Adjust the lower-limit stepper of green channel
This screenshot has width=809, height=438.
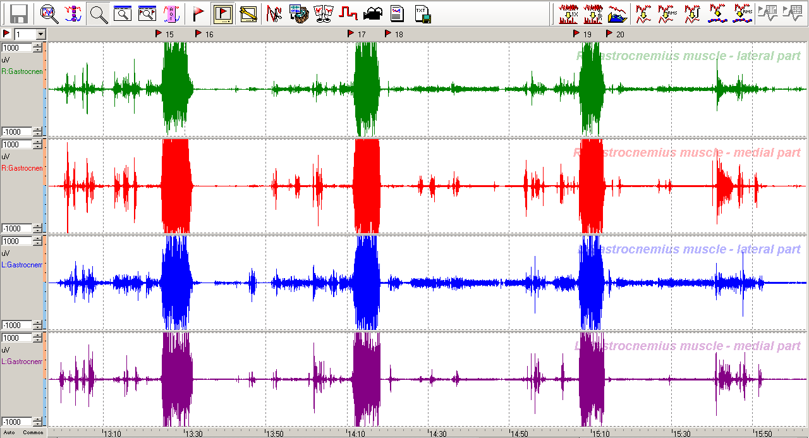click(x=38, y=131)
